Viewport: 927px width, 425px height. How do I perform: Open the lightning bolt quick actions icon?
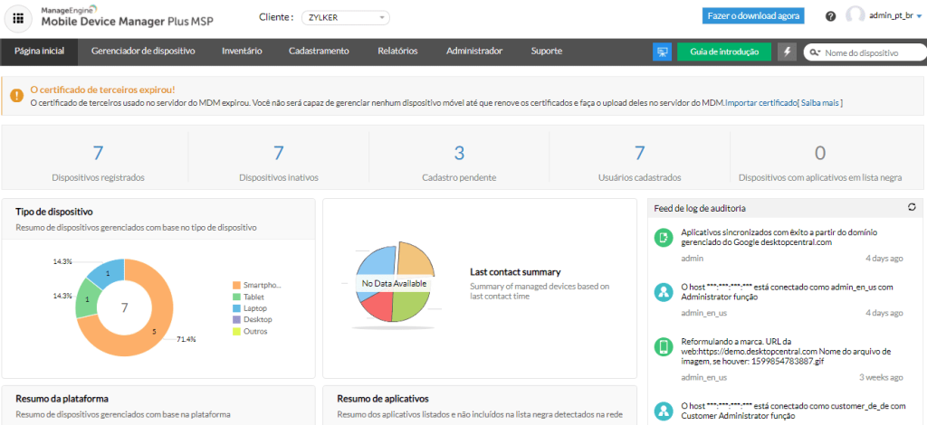(x=787, y=52)
